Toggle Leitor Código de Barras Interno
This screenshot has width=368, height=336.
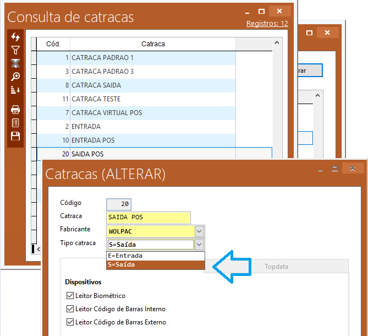[x=70, y=309]
